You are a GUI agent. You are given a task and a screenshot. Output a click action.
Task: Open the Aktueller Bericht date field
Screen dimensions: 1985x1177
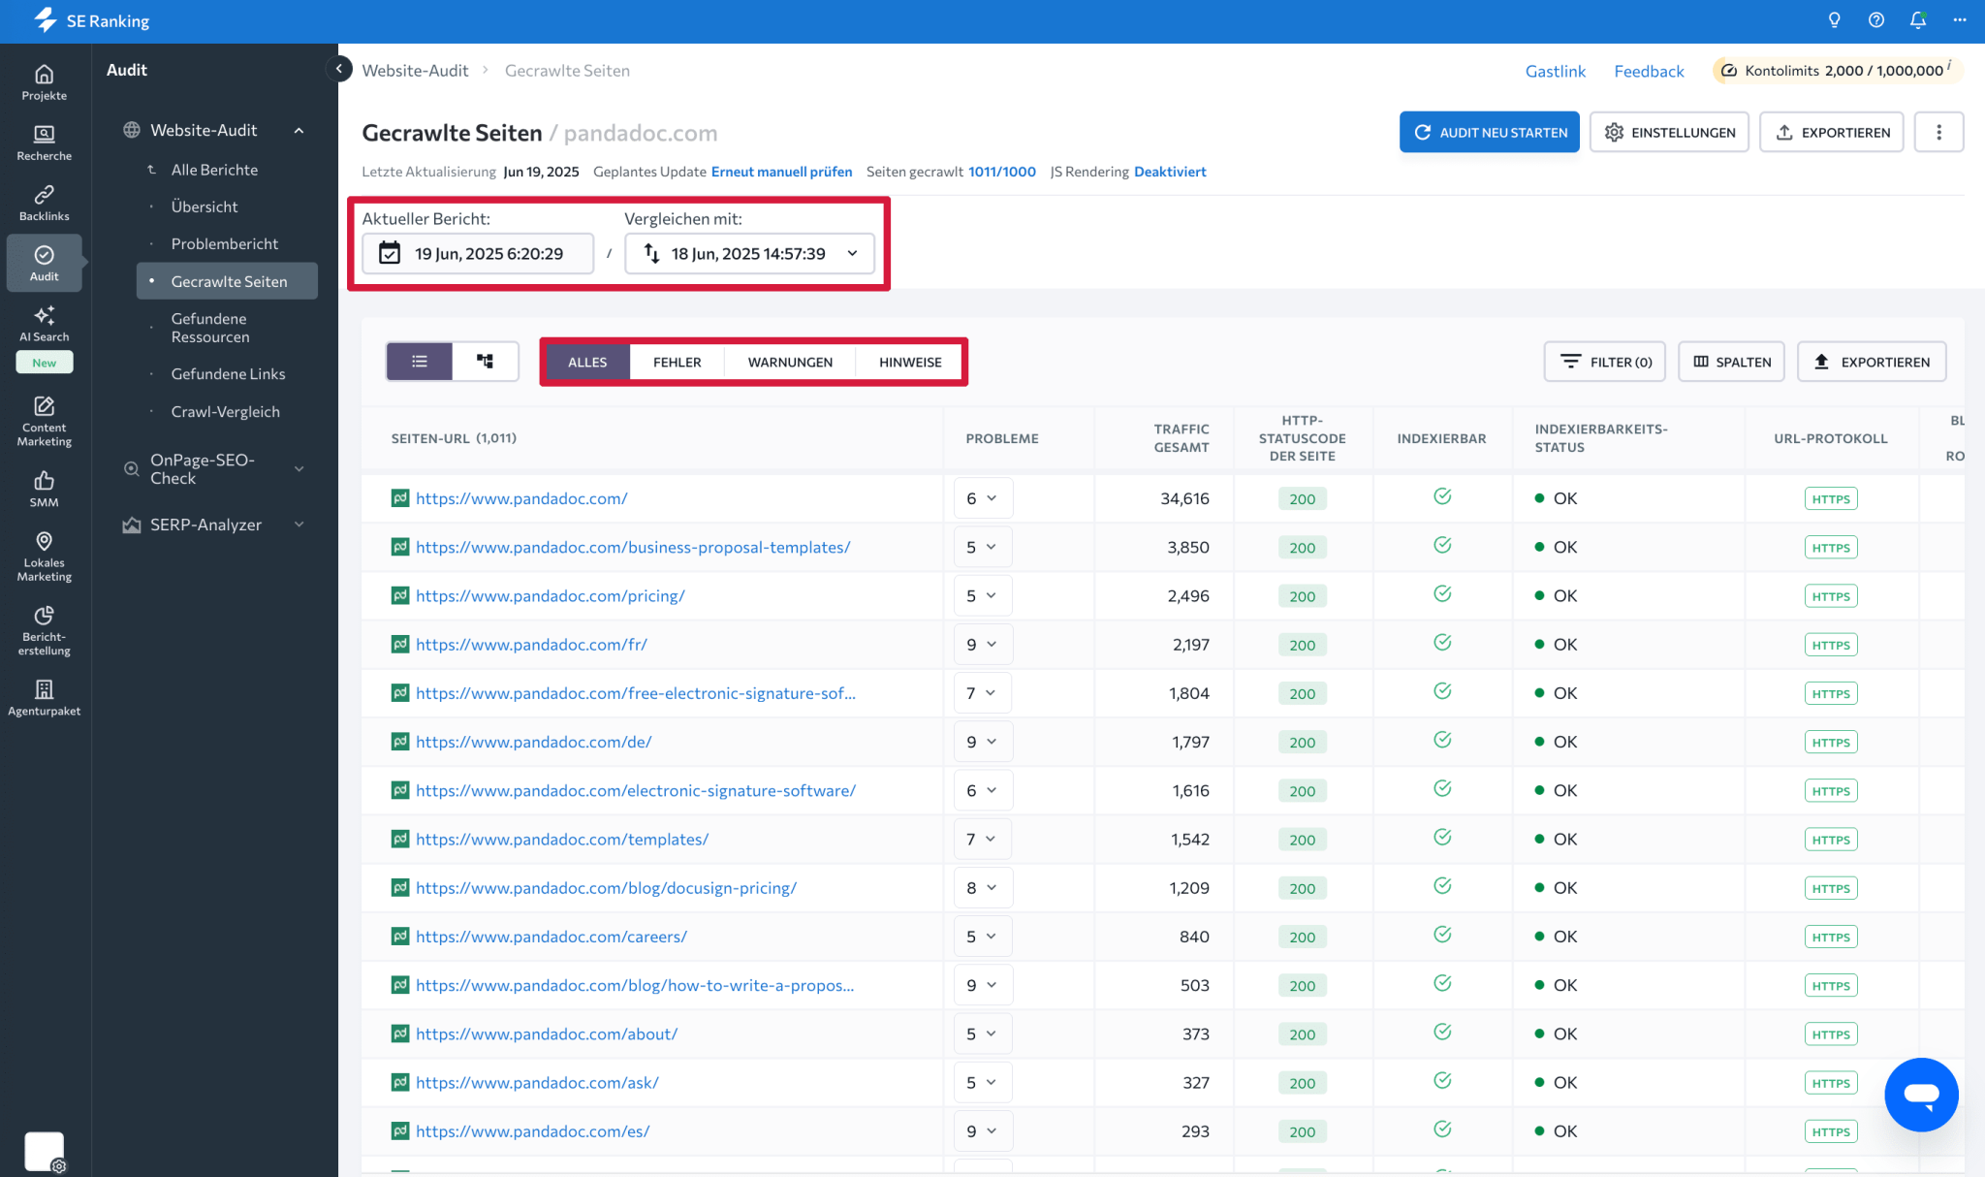coord(478,254)
